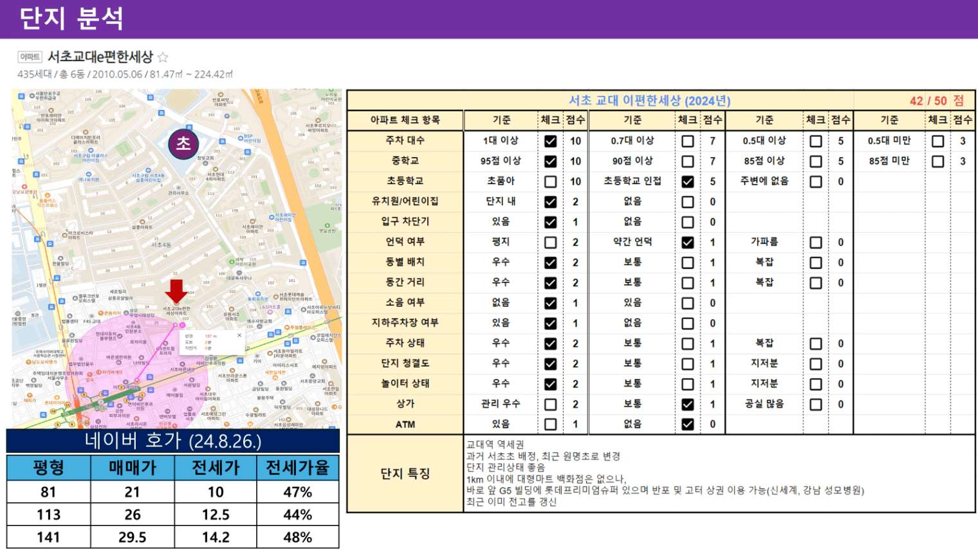978x550 pixels.
Task: Select 서초구립 라클라스 어린이집 map icon
Action: (x=91, y=151)
